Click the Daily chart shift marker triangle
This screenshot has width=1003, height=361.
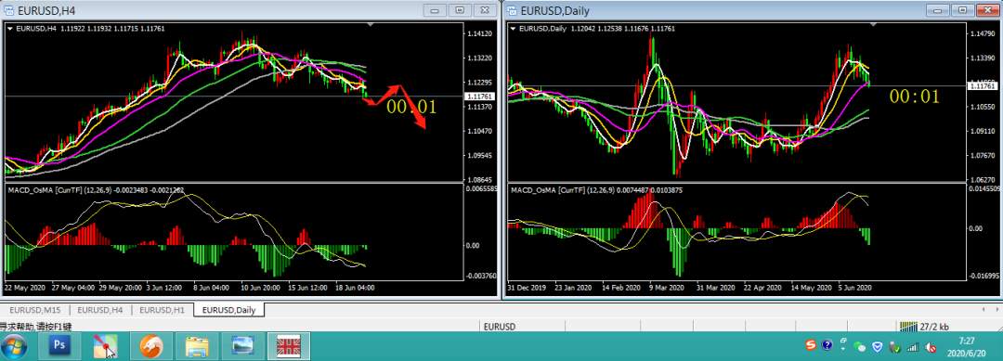(x=874, y=25)
